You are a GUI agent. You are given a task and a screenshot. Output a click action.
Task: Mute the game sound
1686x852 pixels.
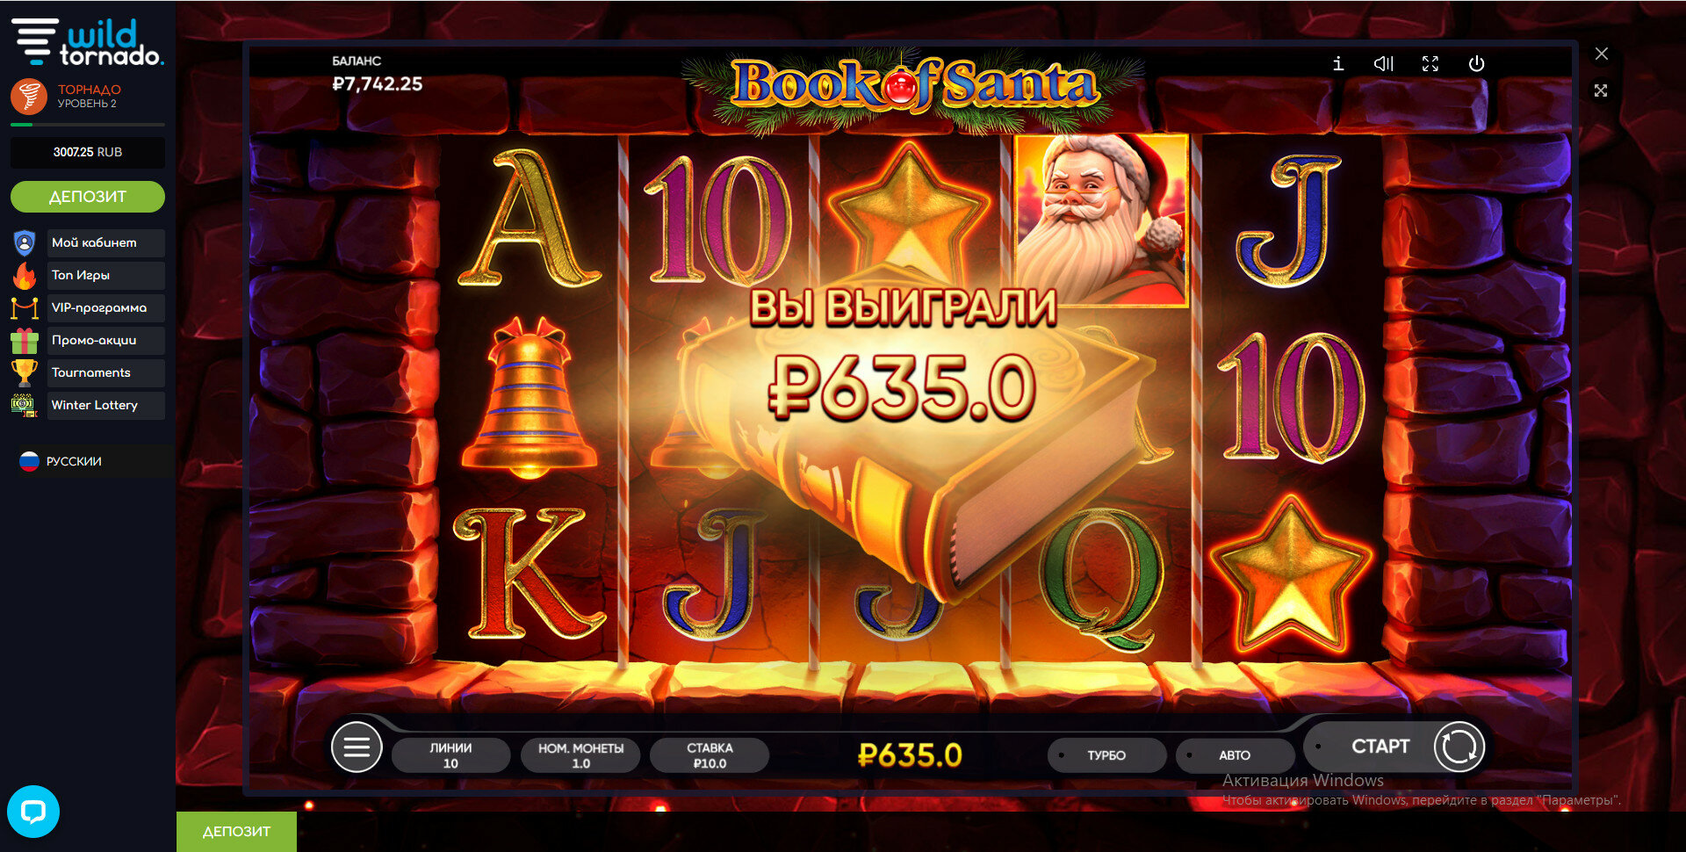coord(1384,63)
